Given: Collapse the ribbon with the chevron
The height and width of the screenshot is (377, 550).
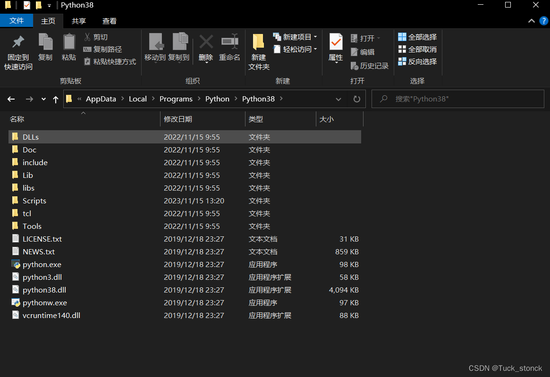Looking at the screenshot, I should click(x=532, y=21).
